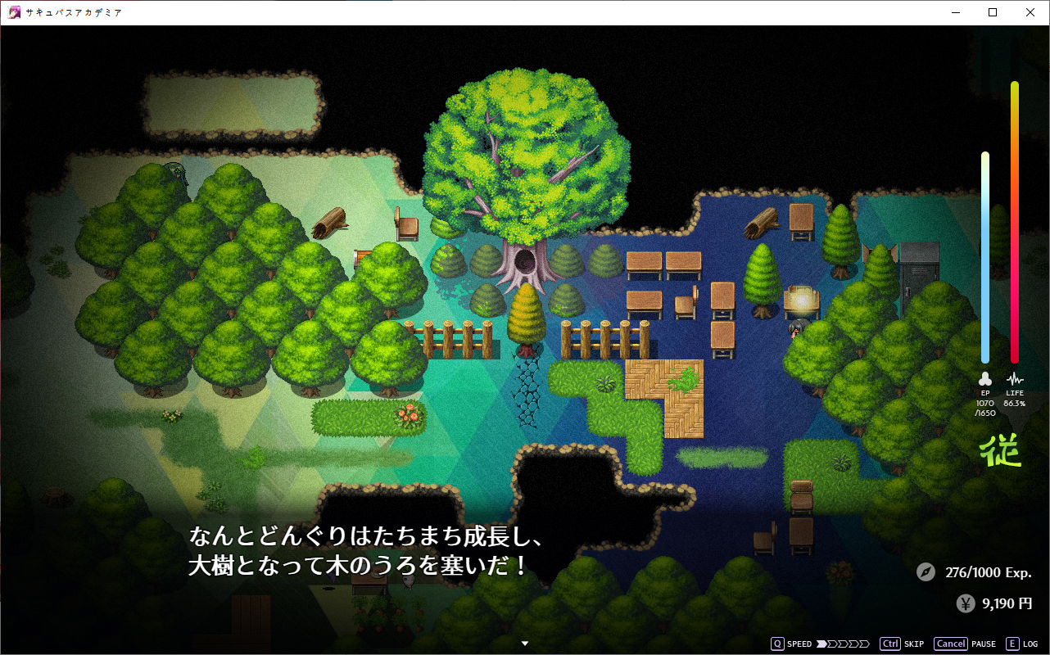Click the blue EP vertical gauge
The width and height of the screenshot is (1050, 655).
pos(985,257)
